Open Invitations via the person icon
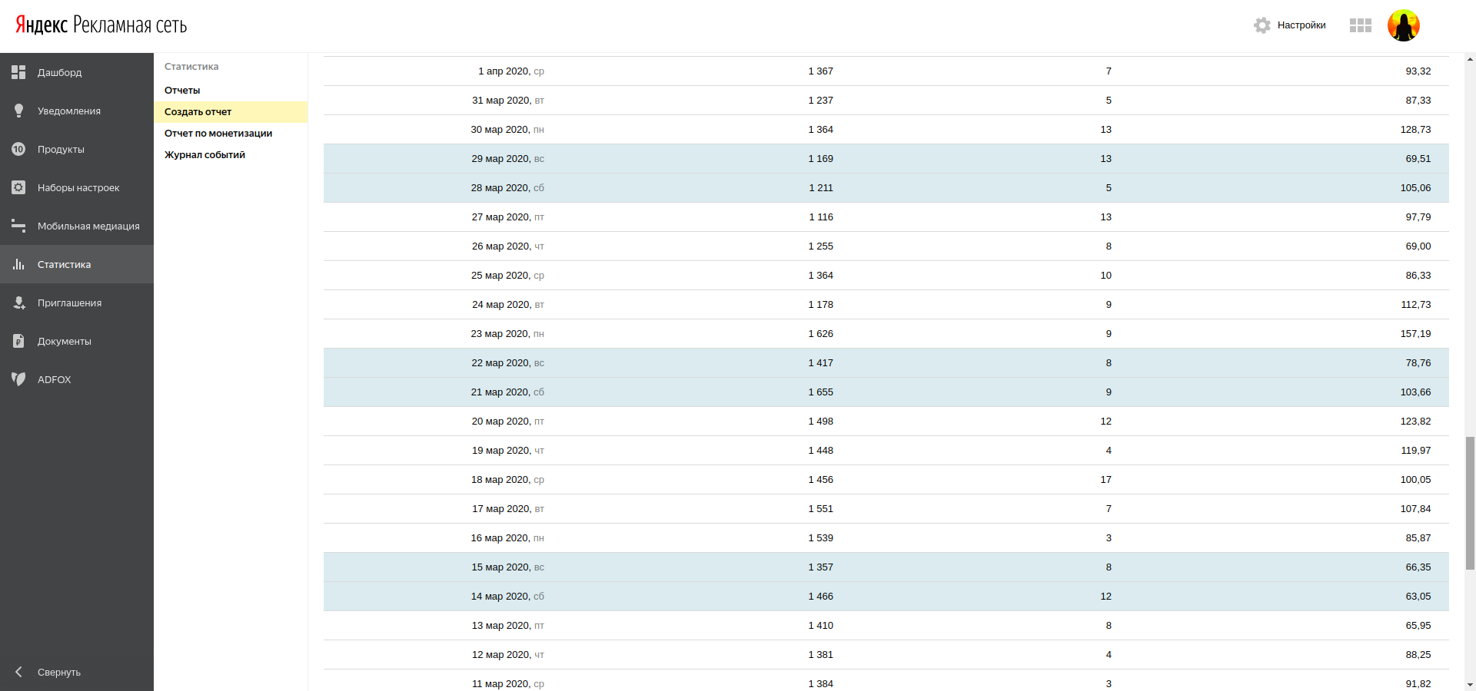Viewport: 1476px width, 691px height. click(18, 303)
